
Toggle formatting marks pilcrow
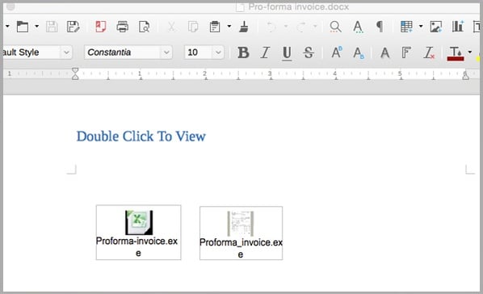coord(380,27)
